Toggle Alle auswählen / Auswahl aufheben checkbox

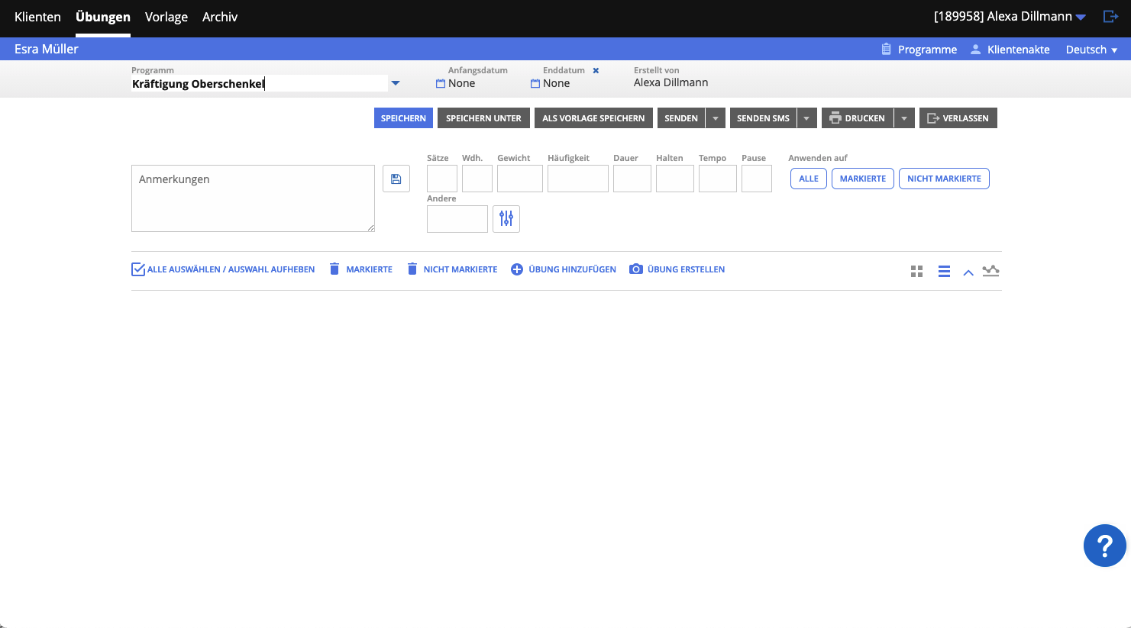pos(138,269)
